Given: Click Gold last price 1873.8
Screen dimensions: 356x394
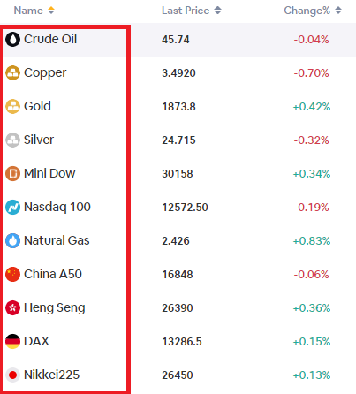Looking at the screenshot, I should (x=178, y=107).
